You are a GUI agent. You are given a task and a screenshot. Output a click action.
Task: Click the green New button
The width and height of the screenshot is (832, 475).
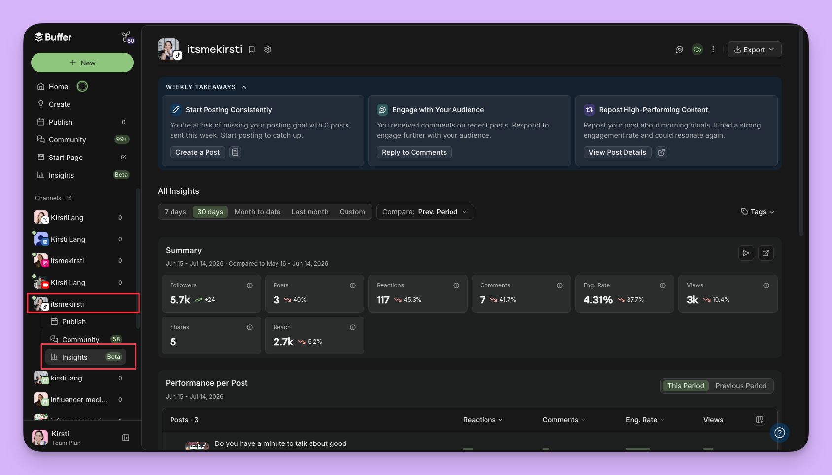[x=82, y=63]
